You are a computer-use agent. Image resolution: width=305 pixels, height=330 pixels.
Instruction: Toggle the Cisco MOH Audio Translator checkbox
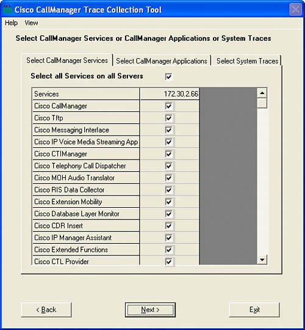pos(169,178)
